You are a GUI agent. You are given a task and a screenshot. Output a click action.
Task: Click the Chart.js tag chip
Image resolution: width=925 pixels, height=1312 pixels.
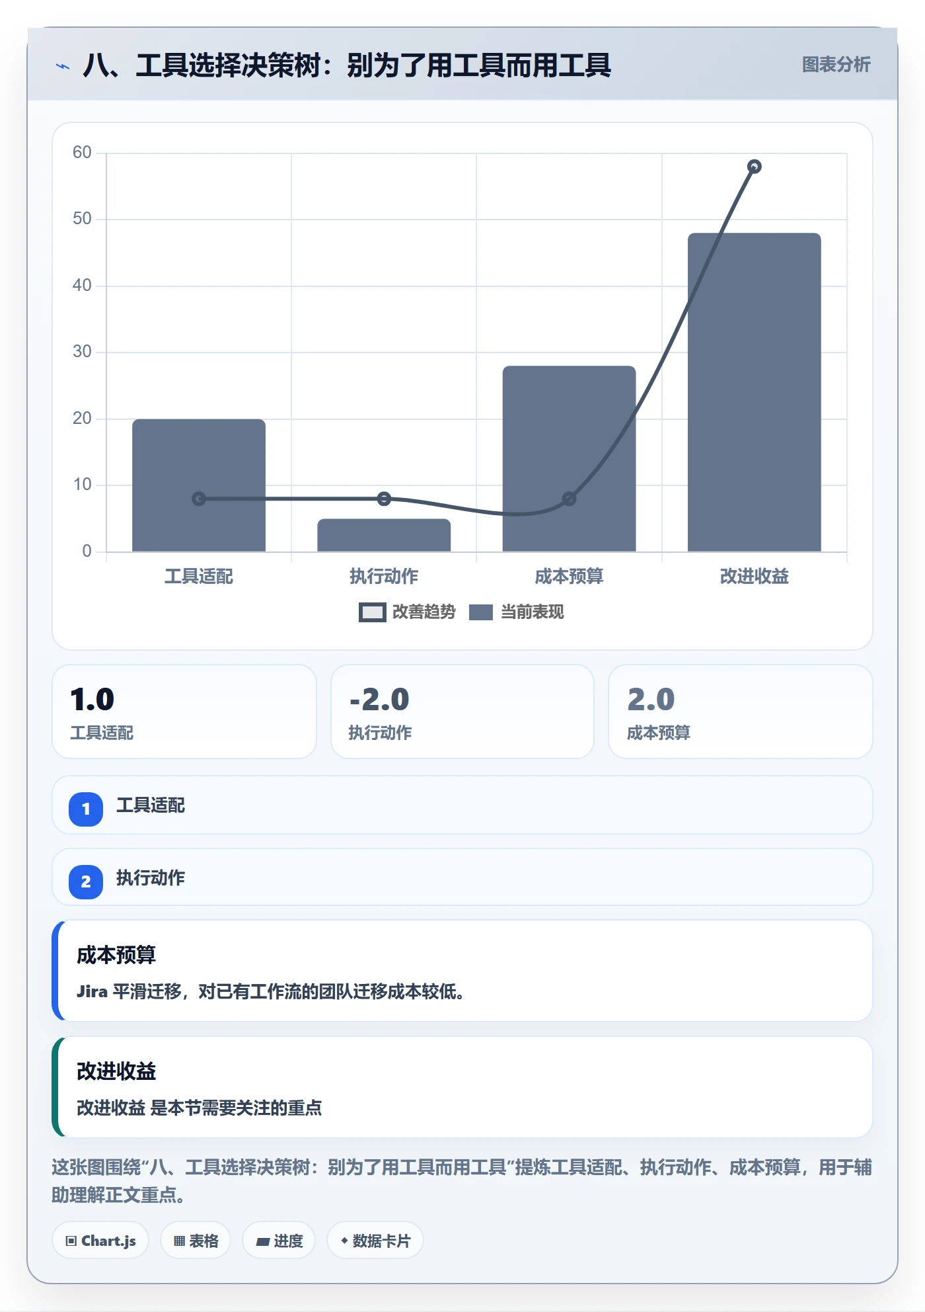pos(100,1241)
